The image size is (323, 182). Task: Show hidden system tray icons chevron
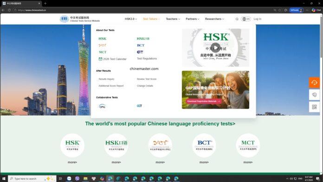[x=287, y=178]
